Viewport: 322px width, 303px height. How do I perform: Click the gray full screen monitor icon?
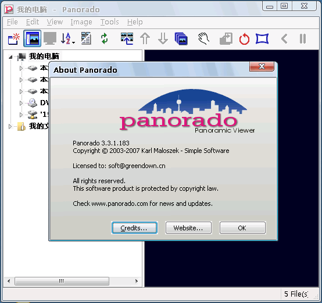point(50,38)
